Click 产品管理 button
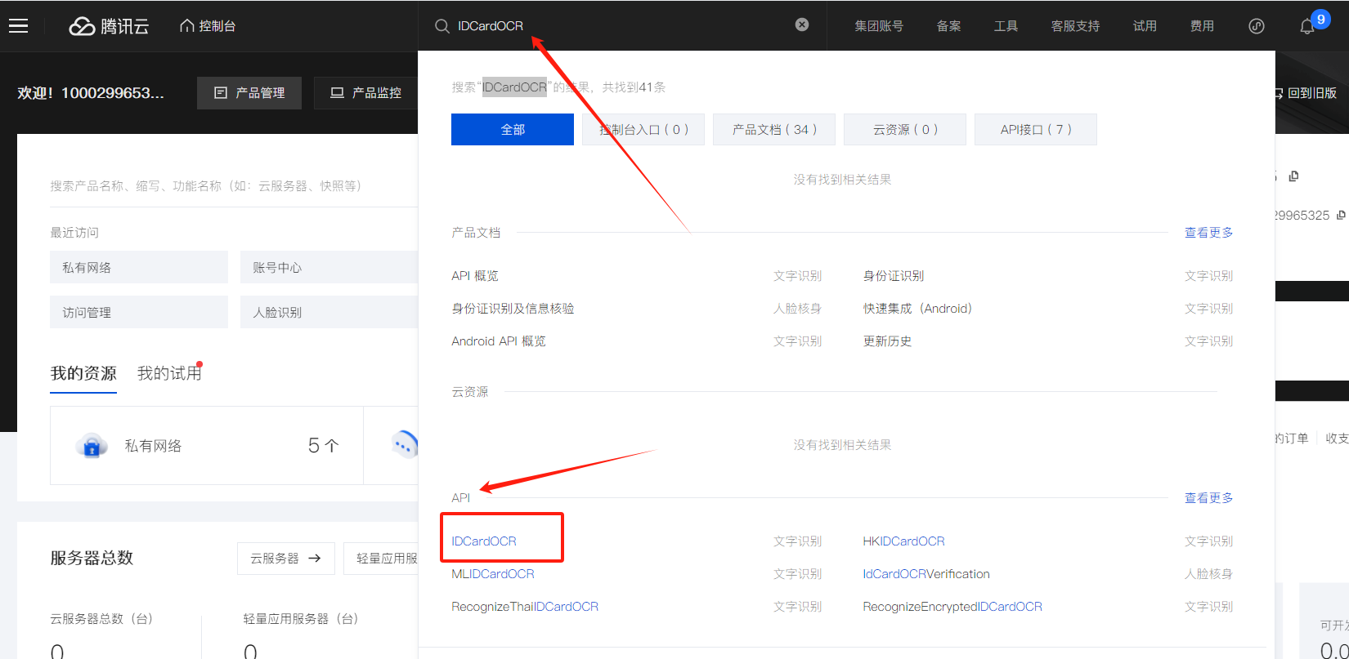The width and height of the screenshot is (1349, 659). 249,93
